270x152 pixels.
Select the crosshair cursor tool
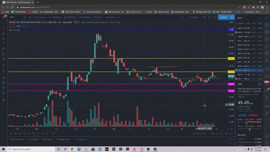click(x=4, y=24)
